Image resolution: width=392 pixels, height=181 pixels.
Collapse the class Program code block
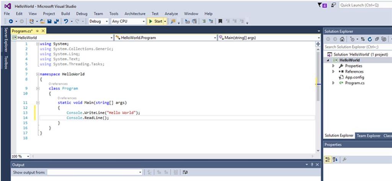38,89
